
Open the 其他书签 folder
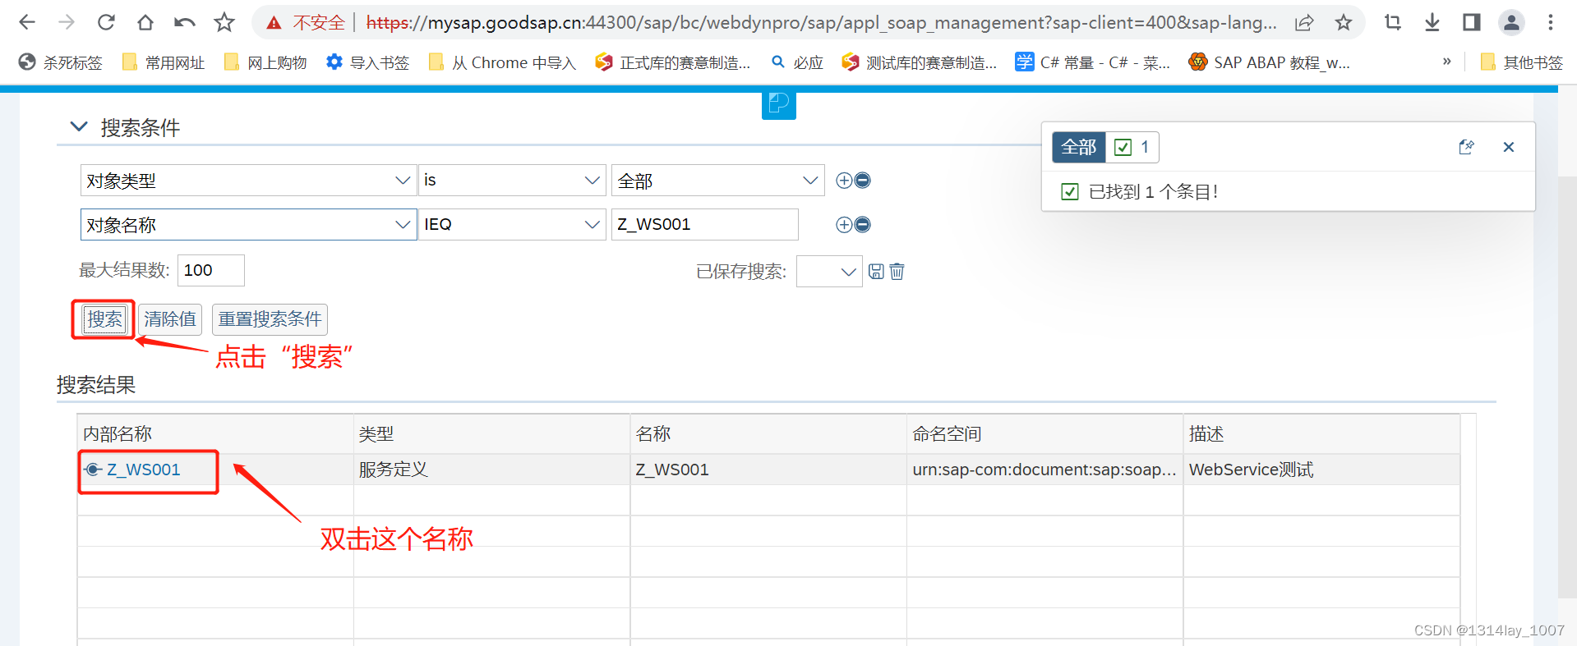[x=1522, y=62]
